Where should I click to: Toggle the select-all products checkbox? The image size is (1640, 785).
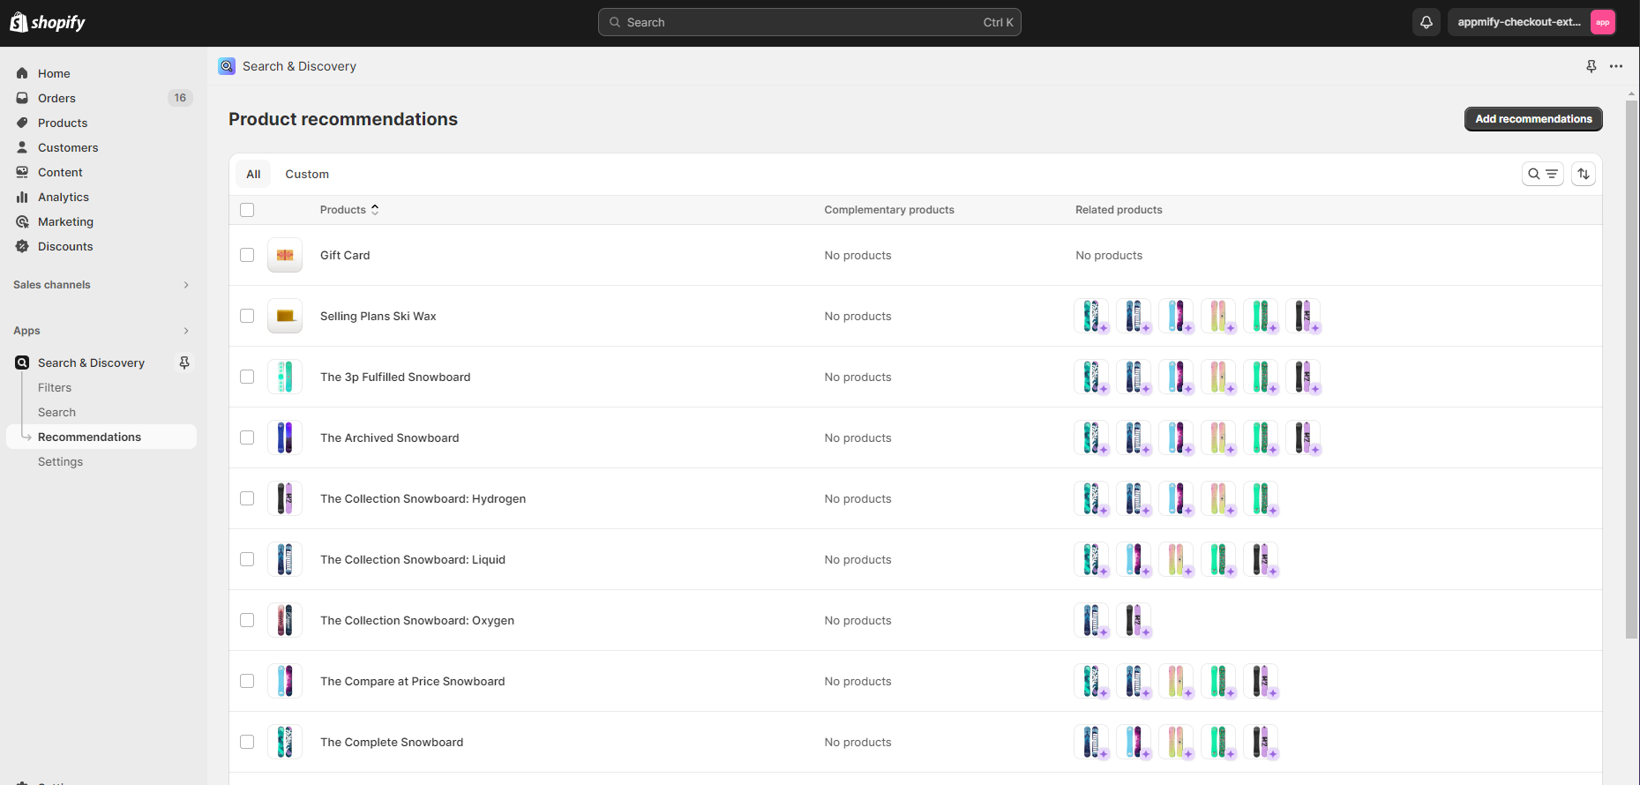click(247, 210)
